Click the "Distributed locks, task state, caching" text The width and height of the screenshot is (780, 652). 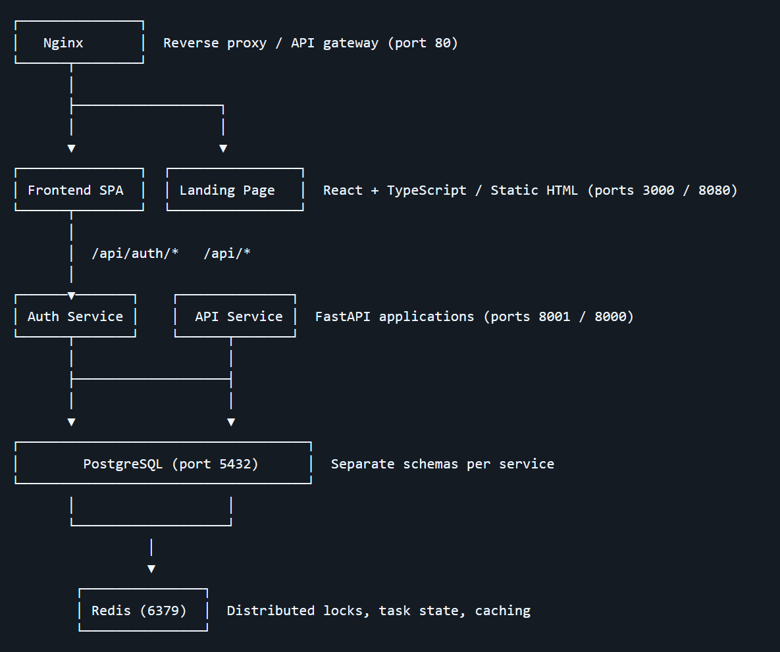point(378,611)
